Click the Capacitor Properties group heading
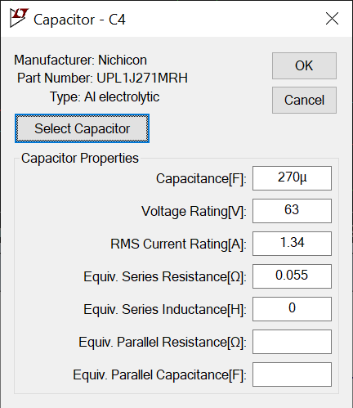This screenshot has width=353, height=408. [x=80, y=159]
